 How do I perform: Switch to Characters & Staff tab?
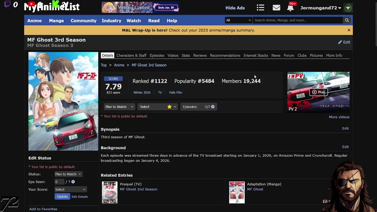pyautogui.click(x=131, y=55)
